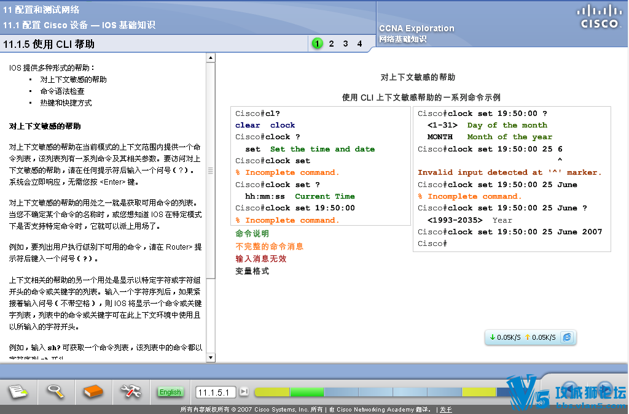The height and width of the screenshot is (414, 629).
Task: Select the 命令说明 legend label
Action: [252, 234]
